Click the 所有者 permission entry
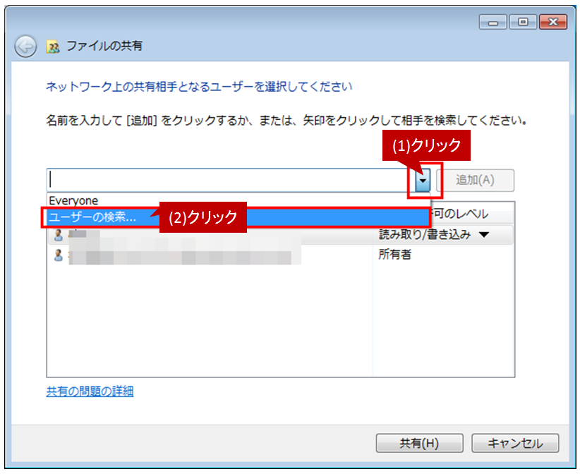The height and width of the screenshot is (474, 580). 394,255
